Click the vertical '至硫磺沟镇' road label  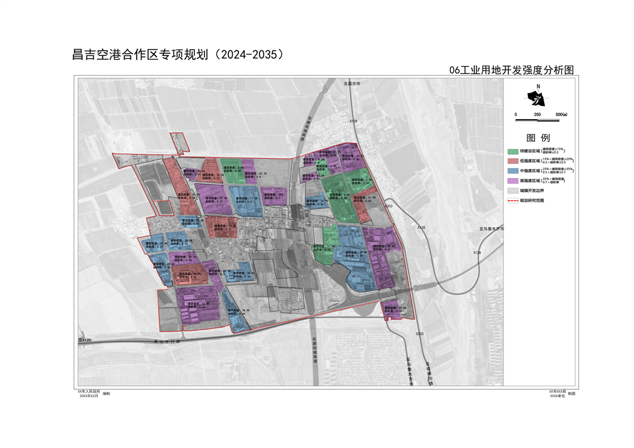point(429,373)
